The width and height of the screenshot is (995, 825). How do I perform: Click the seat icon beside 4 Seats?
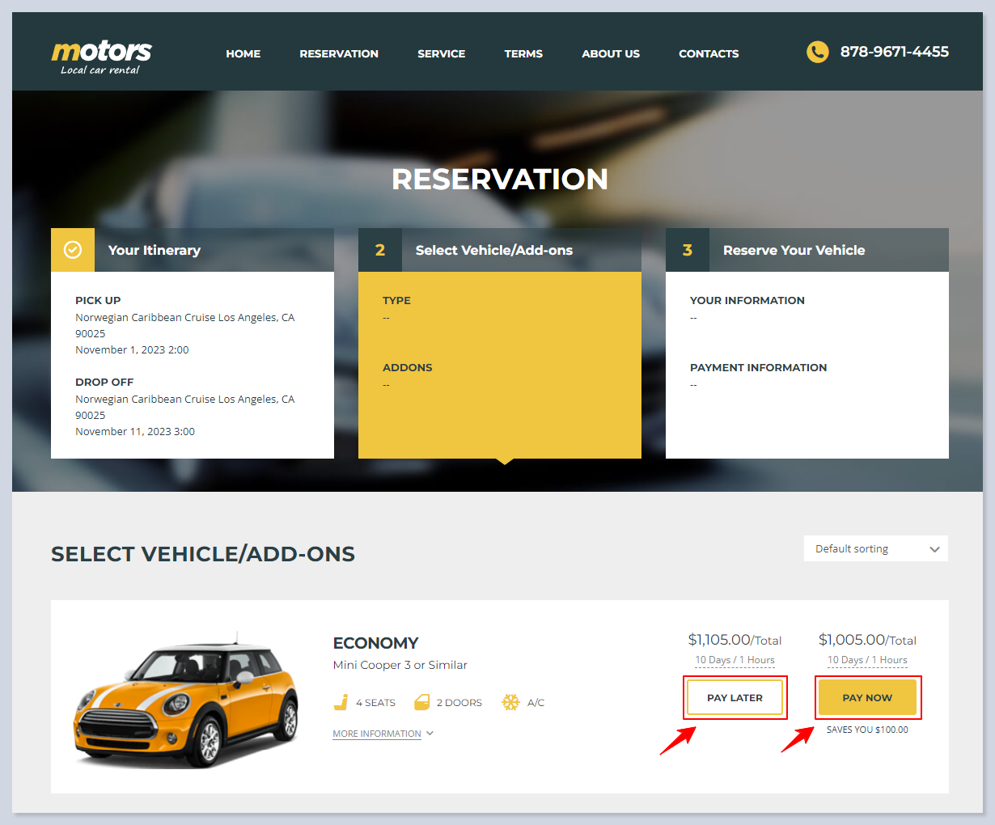[341, 702]
